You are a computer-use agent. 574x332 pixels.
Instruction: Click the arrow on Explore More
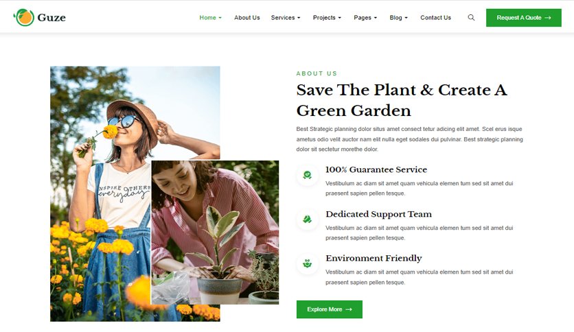[x=349, y=309]
